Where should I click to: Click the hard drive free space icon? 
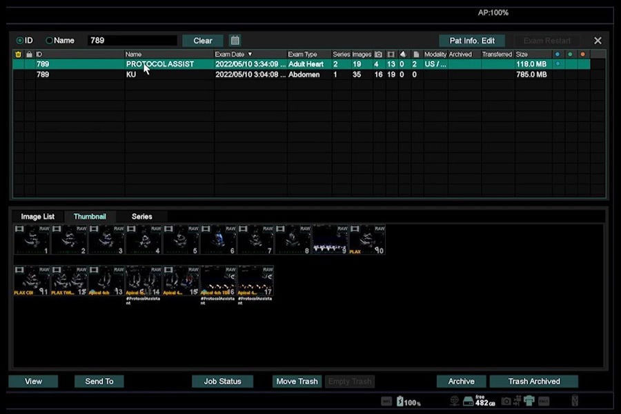pos(468,402)
